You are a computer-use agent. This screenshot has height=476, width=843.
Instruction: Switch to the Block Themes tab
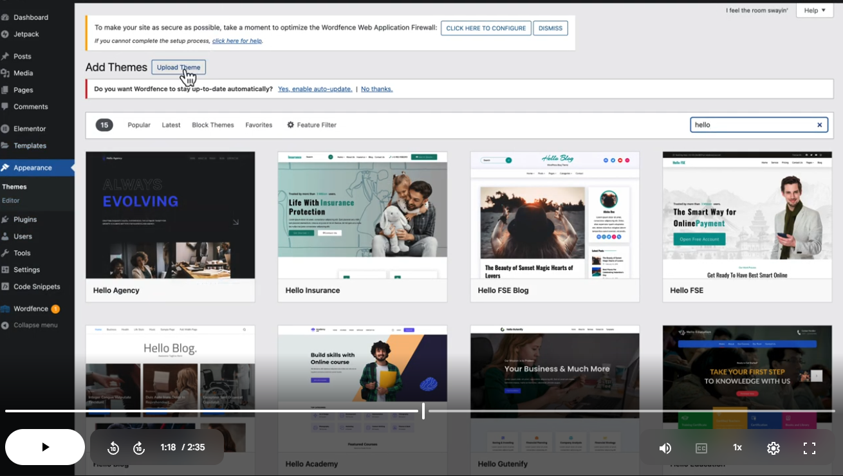click(213, 125)
